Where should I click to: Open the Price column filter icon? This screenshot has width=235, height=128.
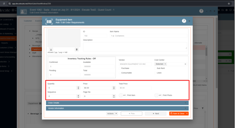pos(203,108)
